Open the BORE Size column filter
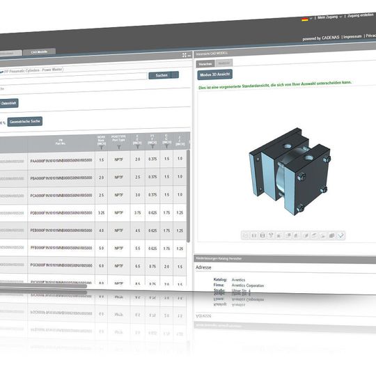 pos(101,147)
